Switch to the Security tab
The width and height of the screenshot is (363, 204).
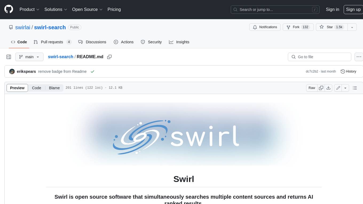(151, 42)
